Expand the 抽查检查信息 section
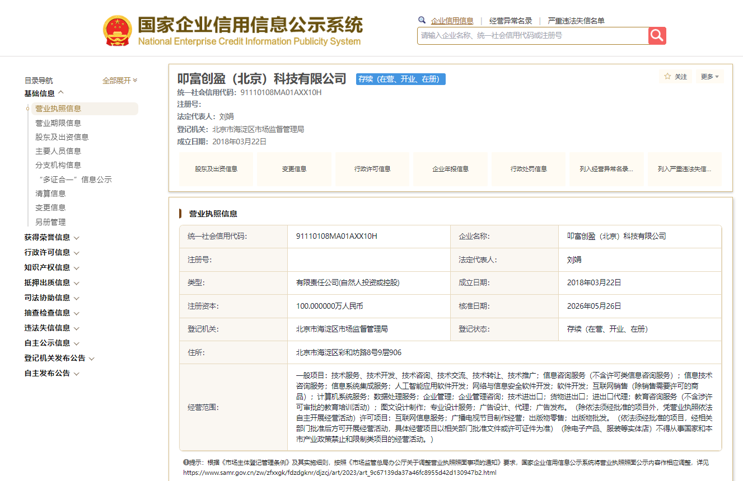This screenshot has height=481, width=743. point(52,313)
